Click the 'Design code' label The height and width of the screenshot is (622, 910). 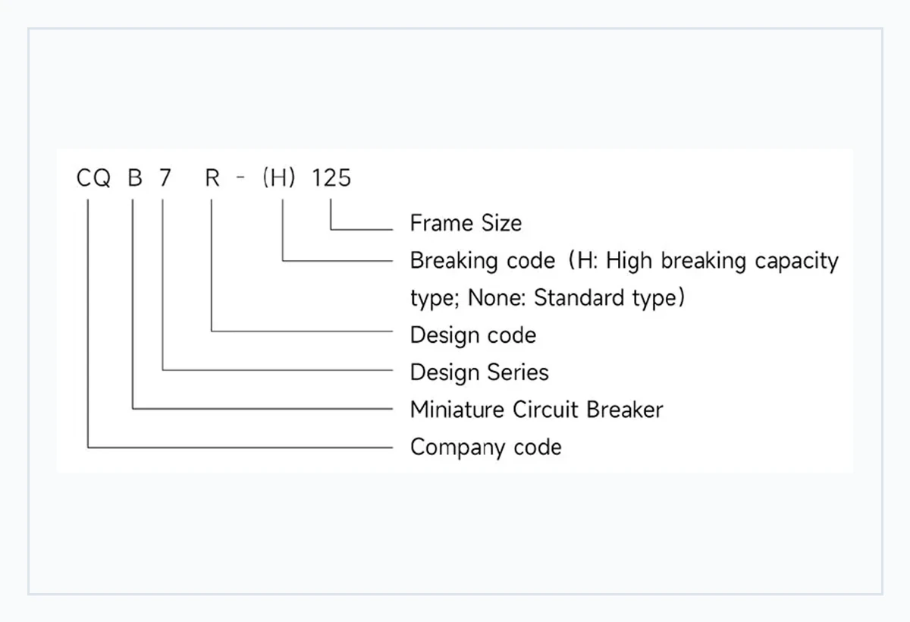coord(473,335)
